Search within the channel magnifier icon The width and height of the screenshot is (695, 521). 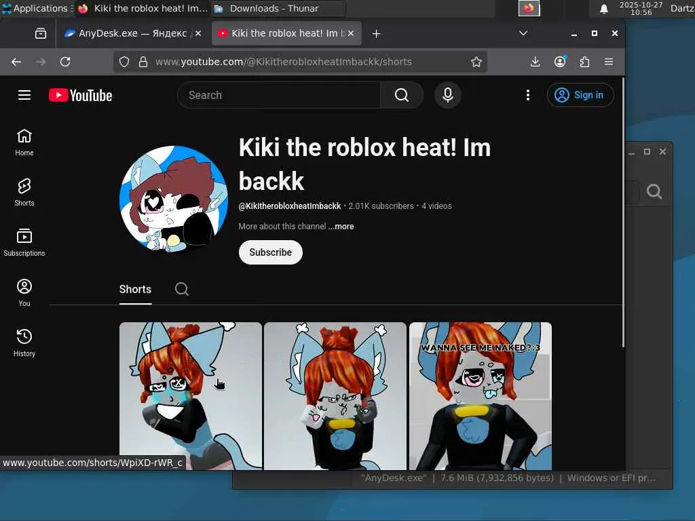tap(182, 289)
